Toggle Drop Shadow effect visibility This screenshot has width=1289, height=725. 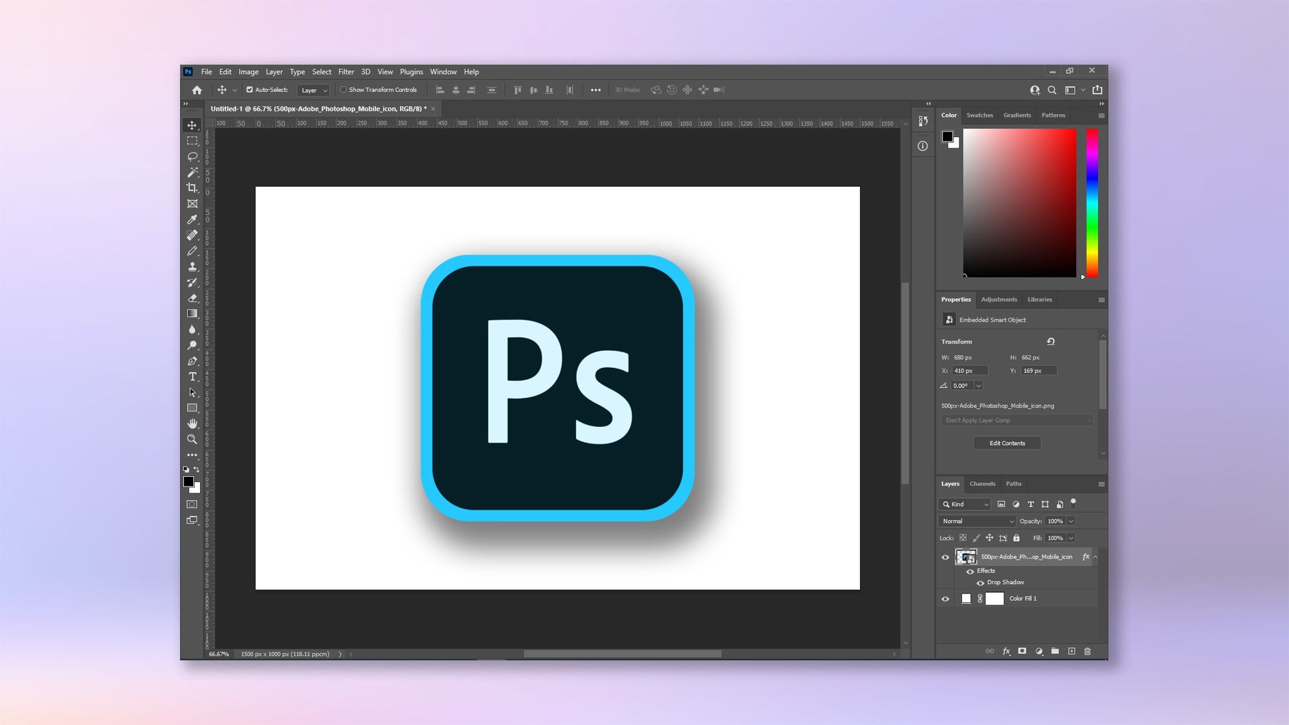982,583
